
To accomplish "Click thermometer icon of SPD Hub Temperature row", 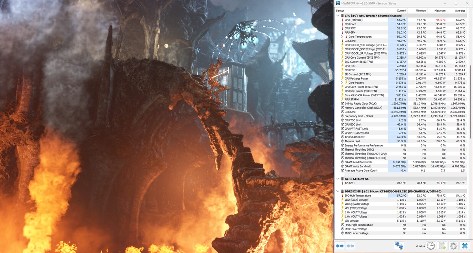I will (x=342, y=196).
